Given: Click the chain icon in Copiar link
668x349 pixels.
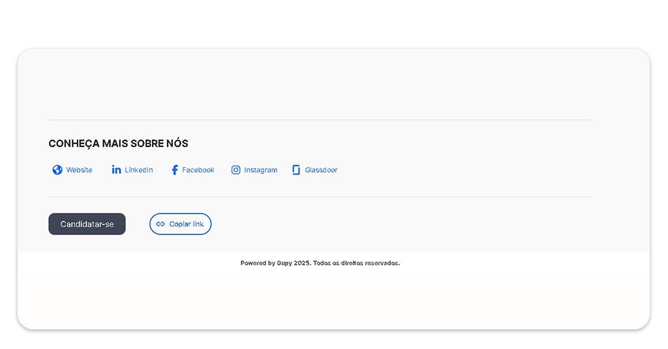Looking at the screenshot, I should point(160,224).
